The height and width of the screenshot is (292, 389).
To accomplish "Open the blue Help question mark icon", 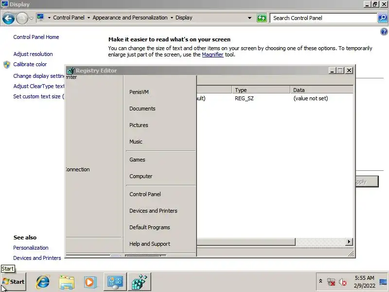I will tap(384, 32).
